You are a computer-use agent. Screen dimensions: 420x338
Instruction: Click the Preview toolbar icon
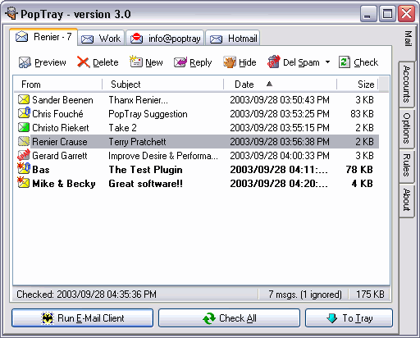[x=25, y=62]
